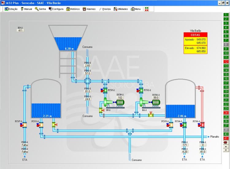The height and width of the screenshot is (169, 230).
Task: Click the PIR2-2 reading 2.60
Action: click(87, 65)
